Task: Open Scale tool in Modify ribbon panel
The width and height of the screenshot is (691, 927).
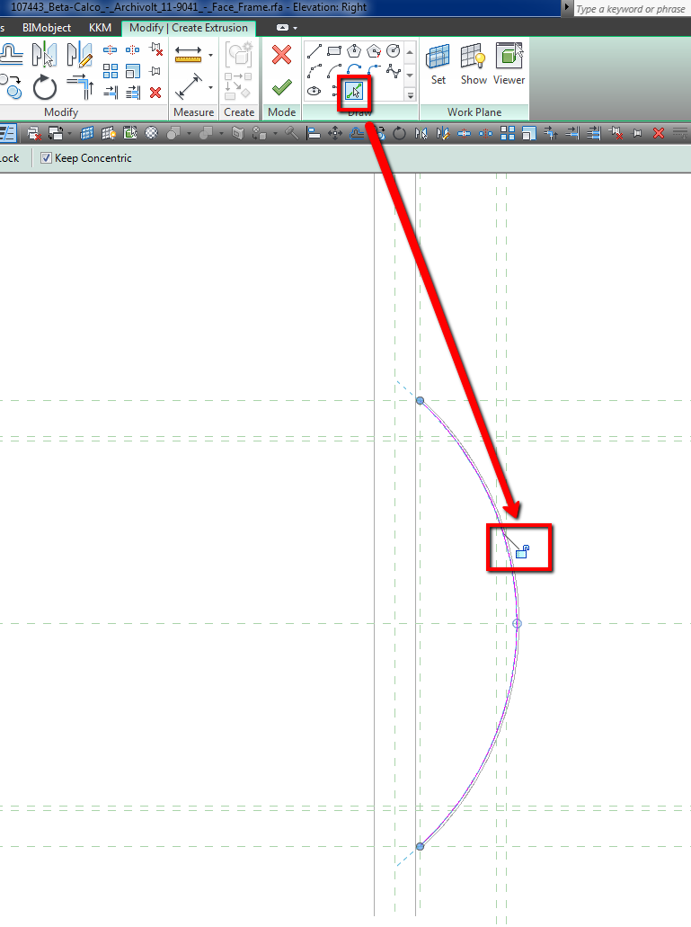Action: pos(133,72)
